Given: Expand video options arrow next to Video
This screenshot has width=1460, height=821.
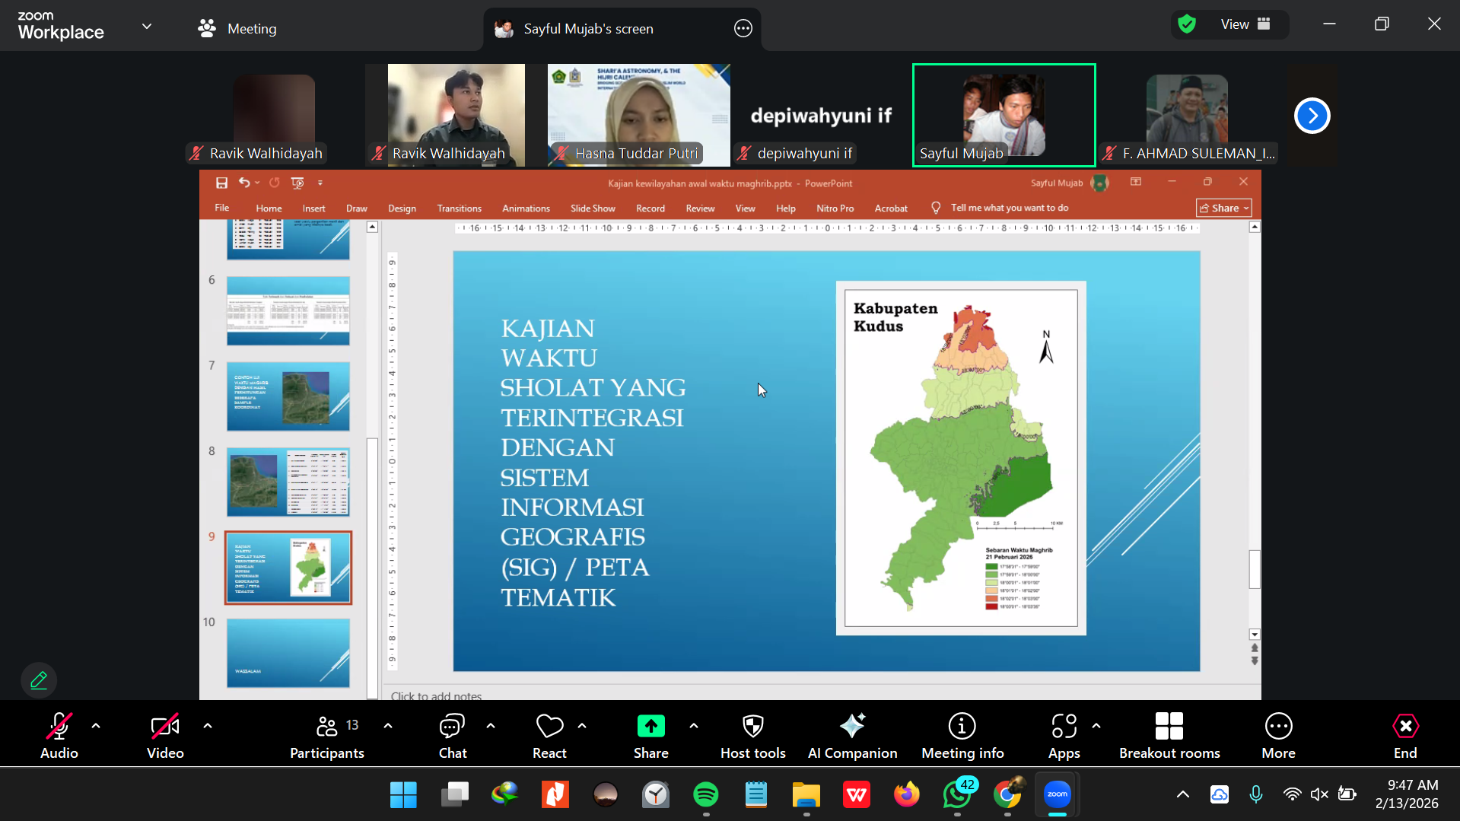Looking at the screenshot, I should click(x=208, y=726).
